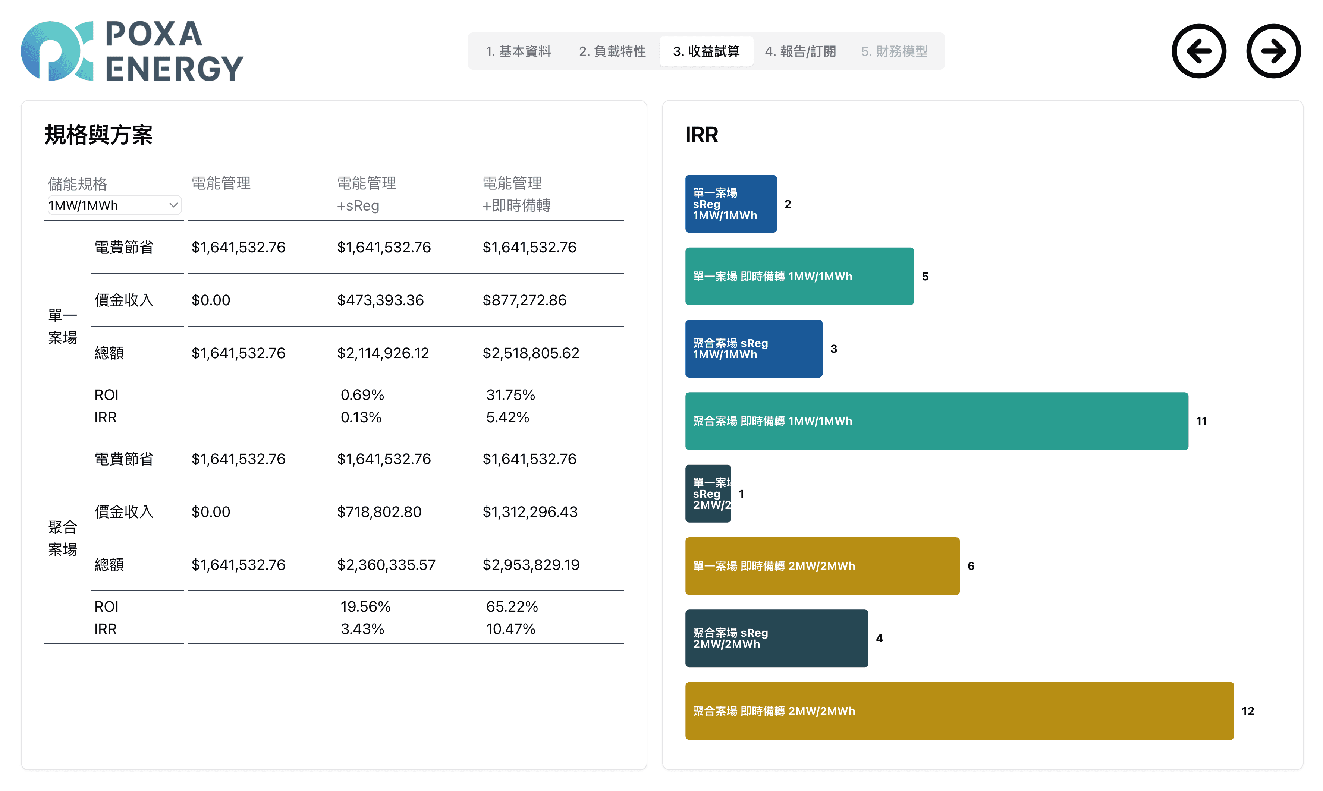The height and width of the screenshot is (791, 1323).
Task: Click the 聚合案場 即時備轉 2MW/2MWh longest bar
Action: click(959, 710)
